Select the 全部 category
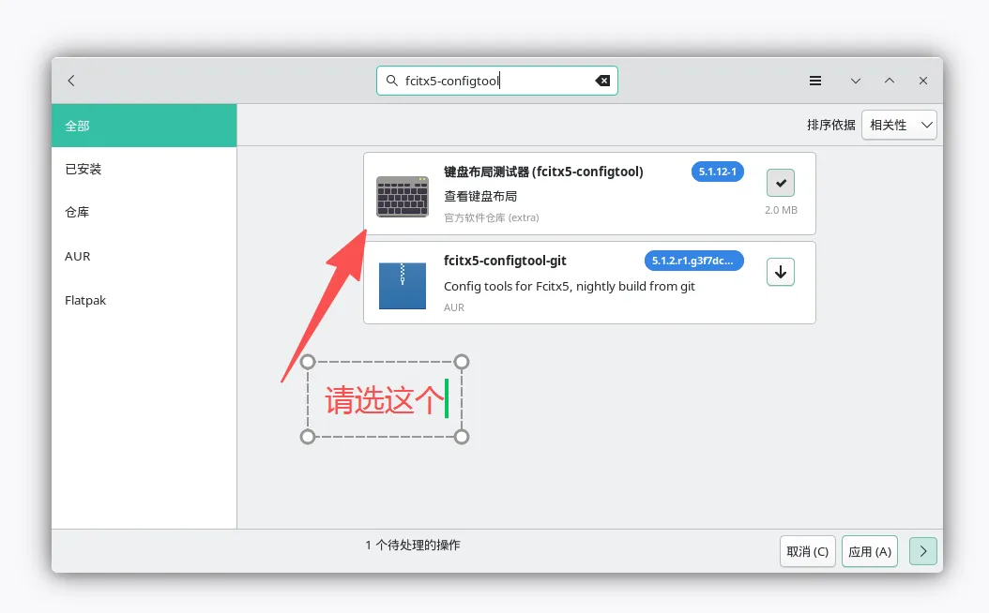 (144, 126)
